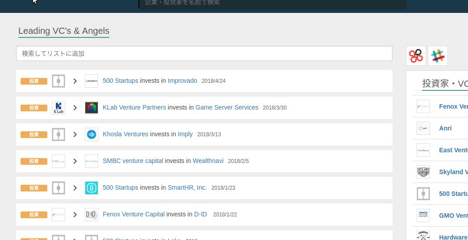Focus the 検索してリストに追加 search field
Viewport: 468px width, 240px height.
click(204, 53)
